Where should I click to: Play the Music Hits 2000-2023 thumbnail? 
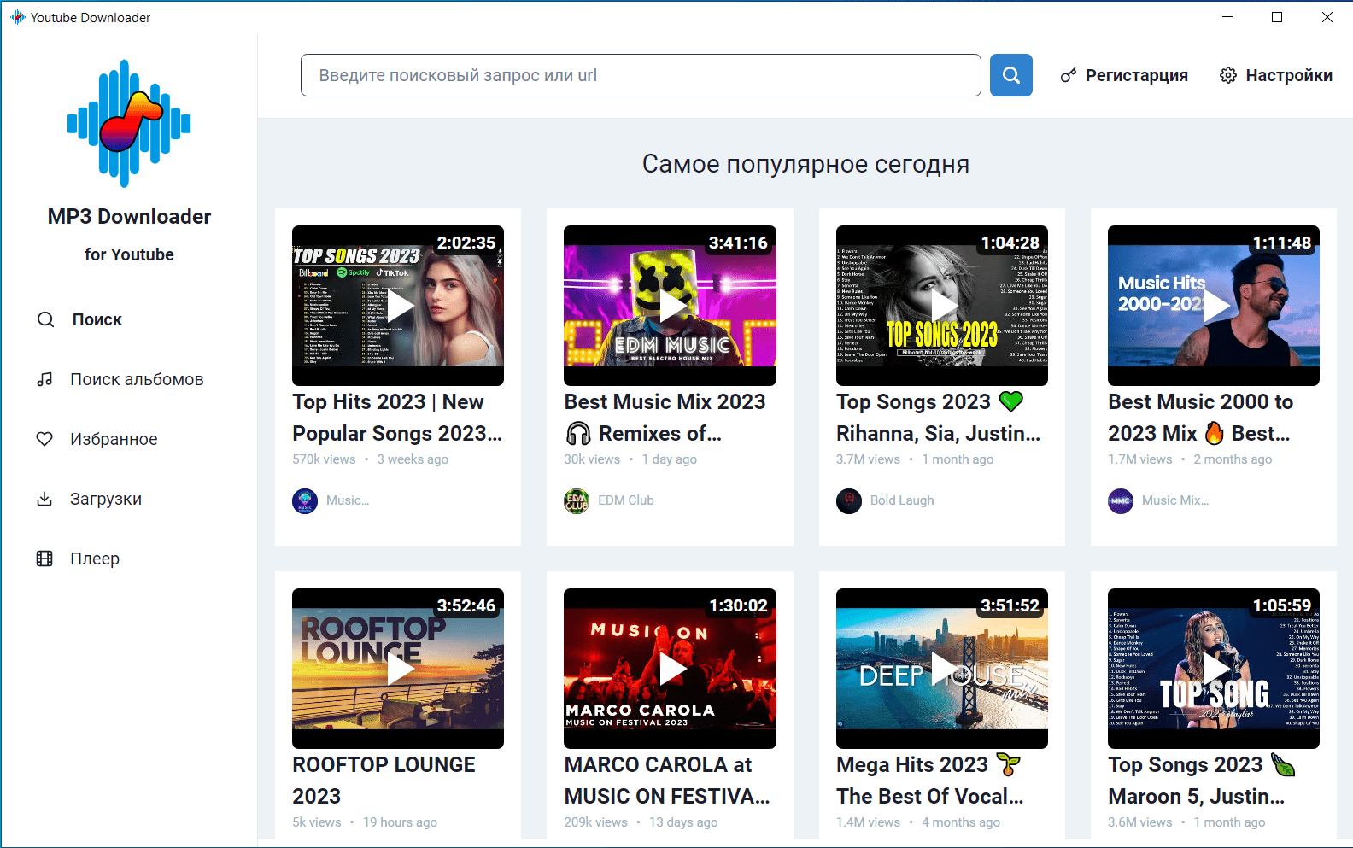coord(1213,306)
